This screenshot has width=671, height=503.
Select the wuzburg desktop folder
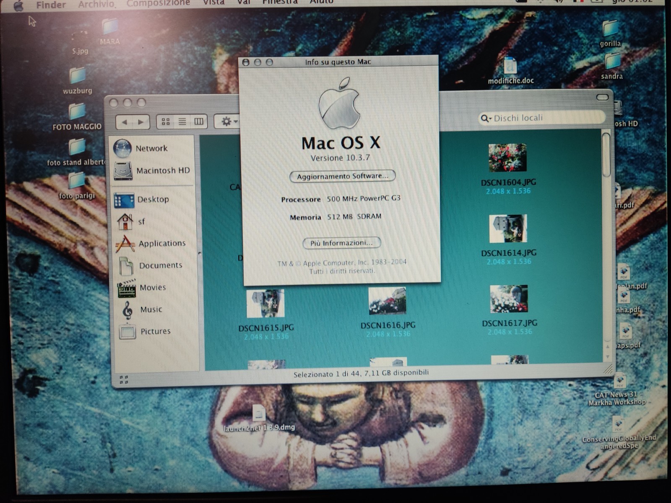pos(78,80)
